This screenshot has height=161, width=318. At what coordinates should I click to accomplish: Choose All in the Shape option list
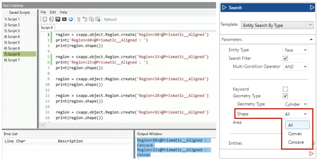(297, 125)
